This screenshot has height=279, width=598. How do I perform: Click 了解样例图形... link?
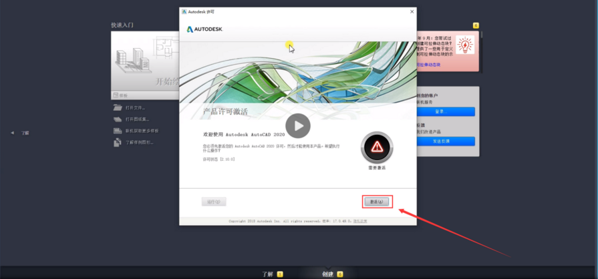pyautogui.click(x=140, y=143)
